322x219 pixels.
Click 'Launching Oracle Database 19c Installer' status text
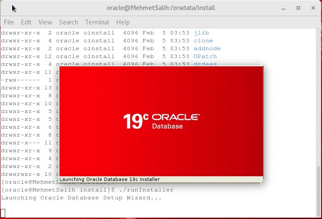(110, 179)
